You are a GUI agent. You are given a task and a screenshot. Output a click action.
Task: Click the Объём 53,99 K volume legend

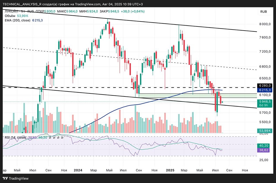tap(16, 16)
